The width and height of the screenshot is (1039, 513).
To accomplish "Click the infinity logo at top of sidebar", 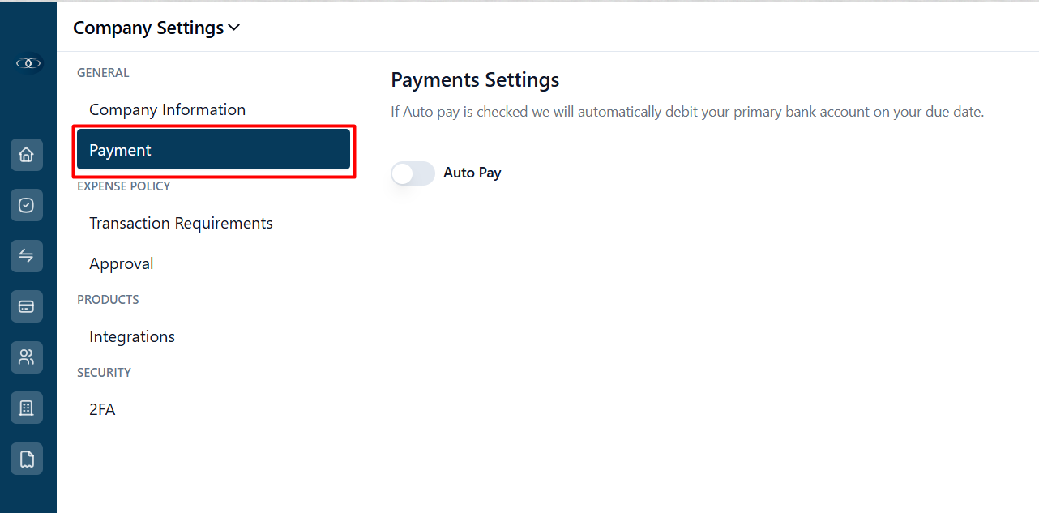I will (x=29, y=63).
